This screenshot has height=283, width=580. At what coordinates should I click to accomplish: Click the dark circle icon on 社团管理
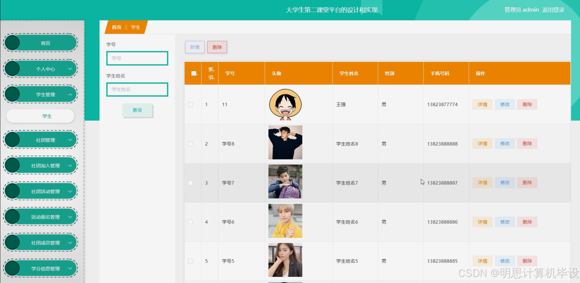(12, 140)
